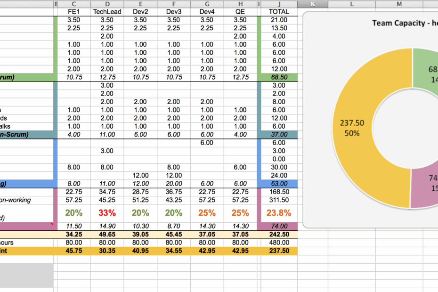Select the 21.00 total cell
Image resolution: width=438 pixels, height=292 pixels.
[x=279, y=20]
